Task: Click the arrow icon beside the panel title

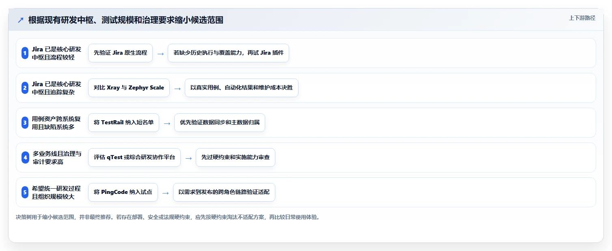Action: 21,20
